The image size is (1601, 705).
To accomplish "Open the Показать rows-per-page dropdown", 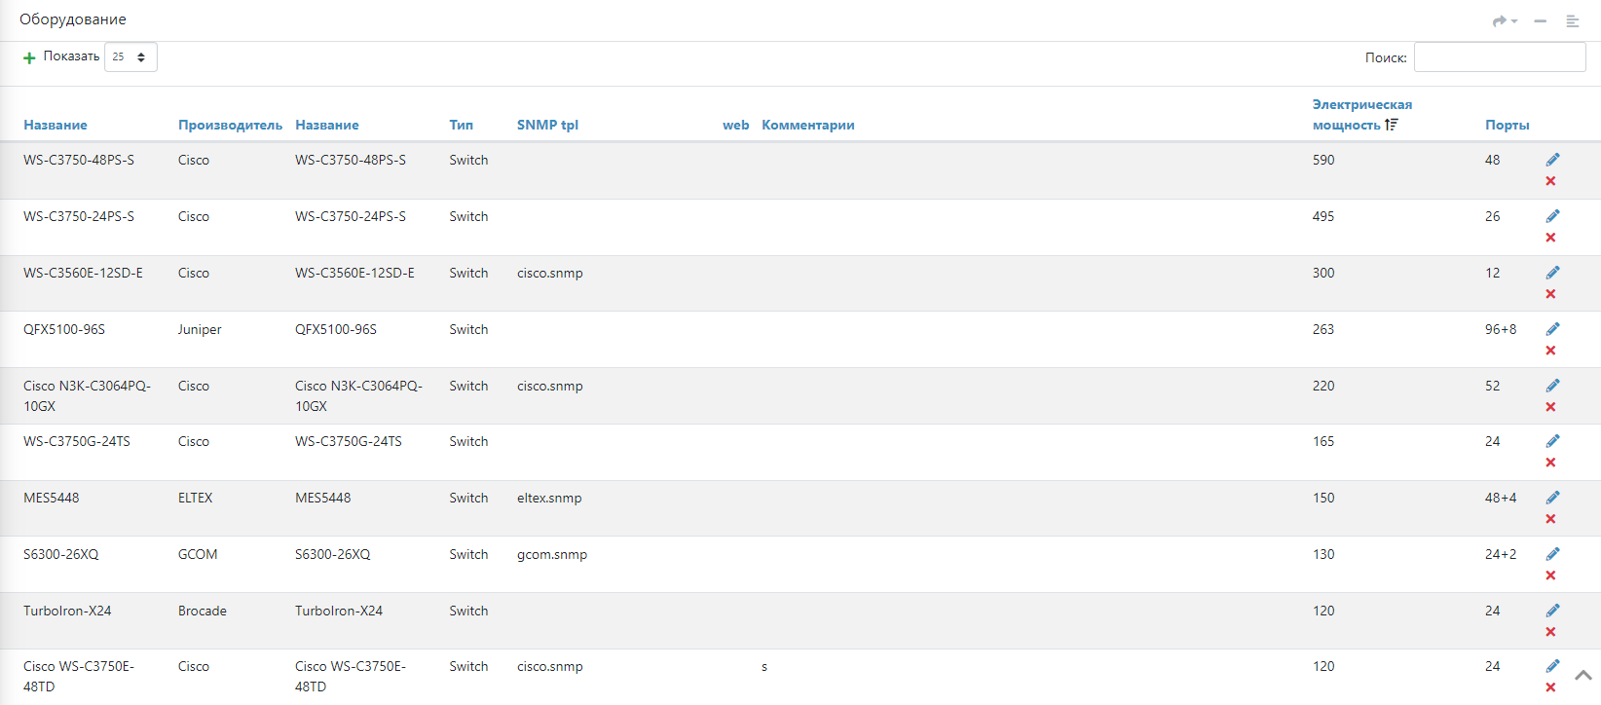I will 130,57.
